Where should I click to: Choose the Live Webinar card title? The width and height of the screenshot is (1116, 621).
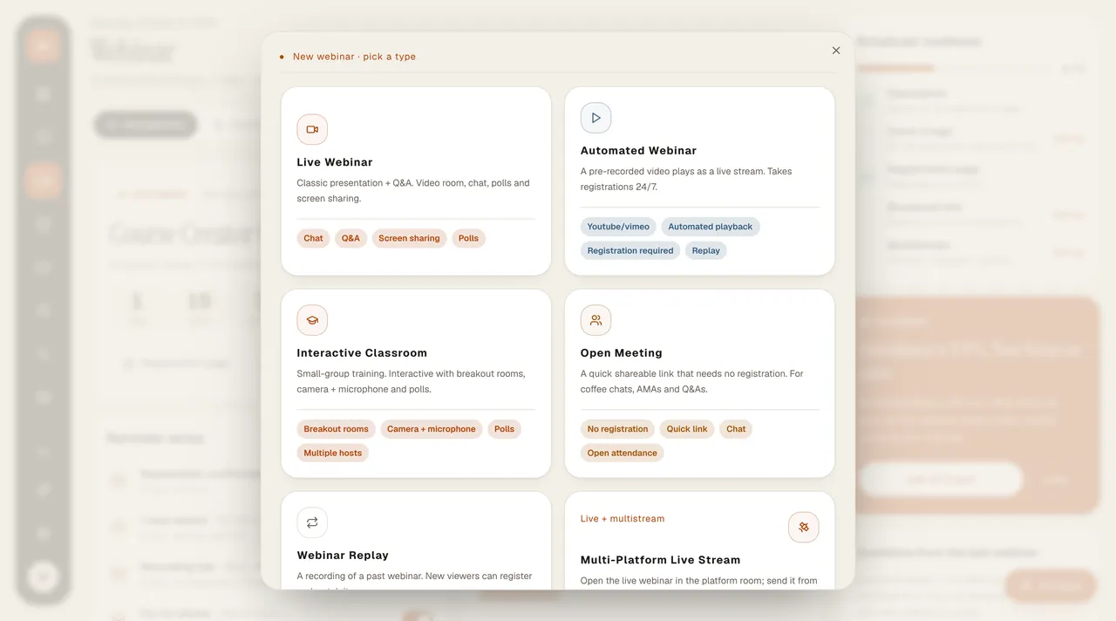335,162
